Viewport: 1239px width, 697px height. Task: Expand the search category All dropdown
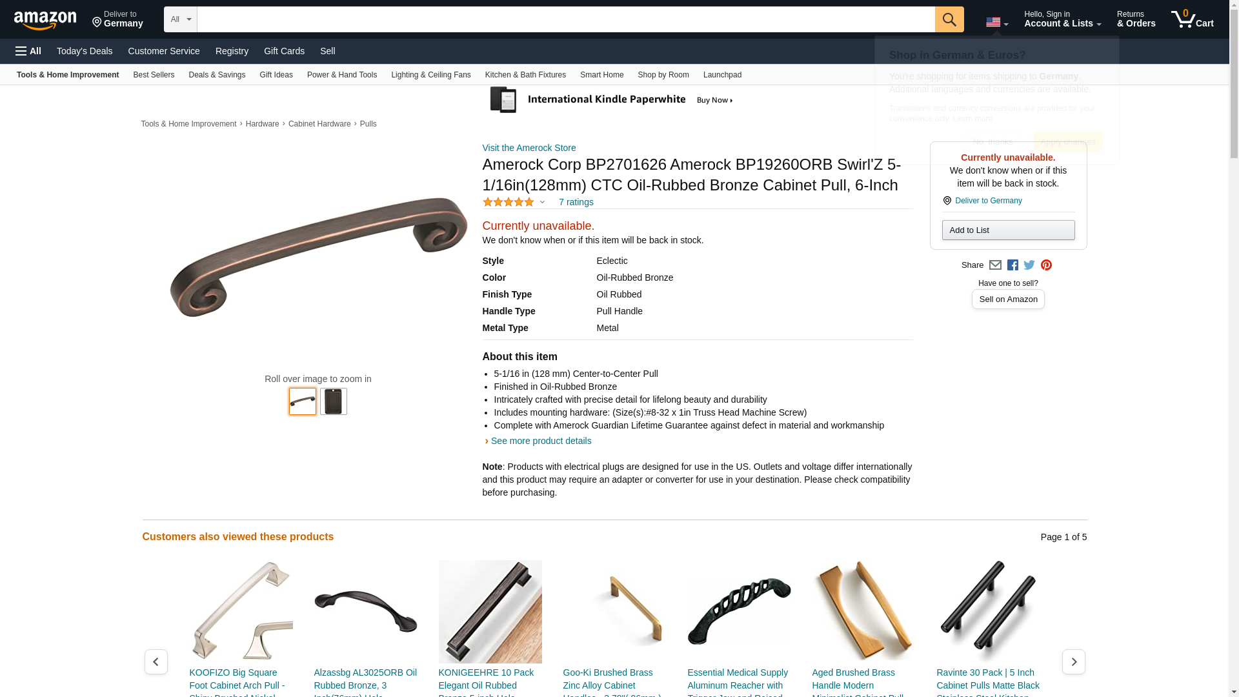click(180, 19)
